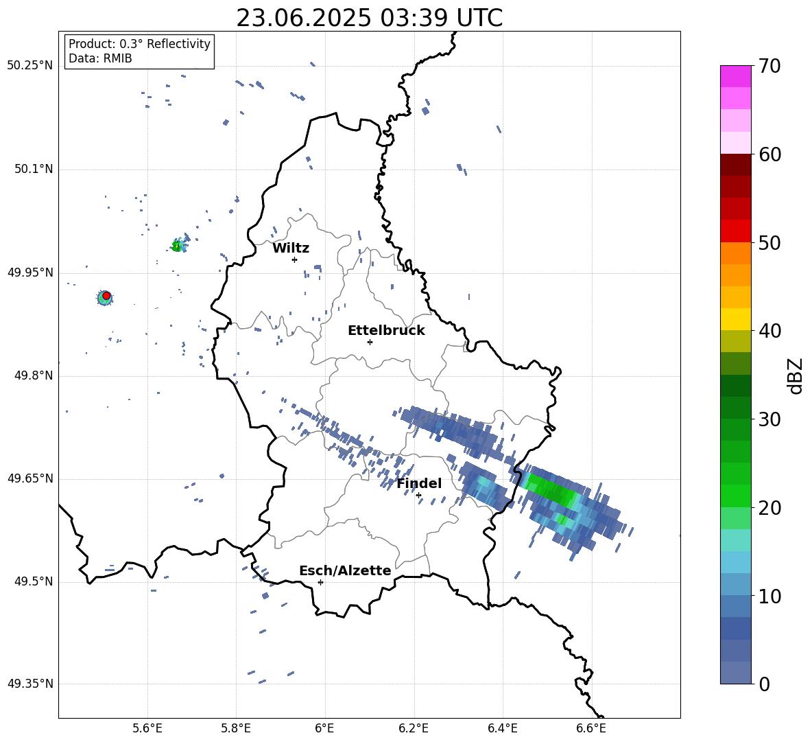Click the cross marker below Esch/Alzette
This screenshot has width=812, height=742.
[320, 582]
